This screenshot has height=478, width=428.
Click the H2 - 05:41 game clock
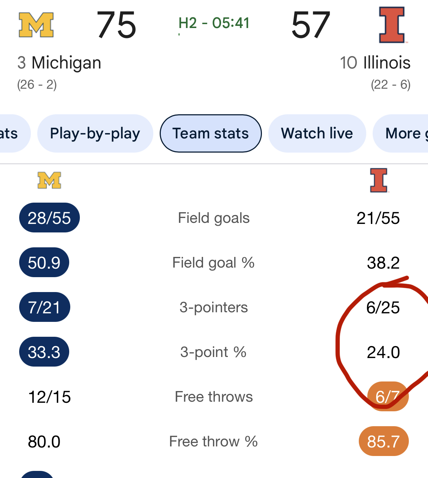pos(214,23)
